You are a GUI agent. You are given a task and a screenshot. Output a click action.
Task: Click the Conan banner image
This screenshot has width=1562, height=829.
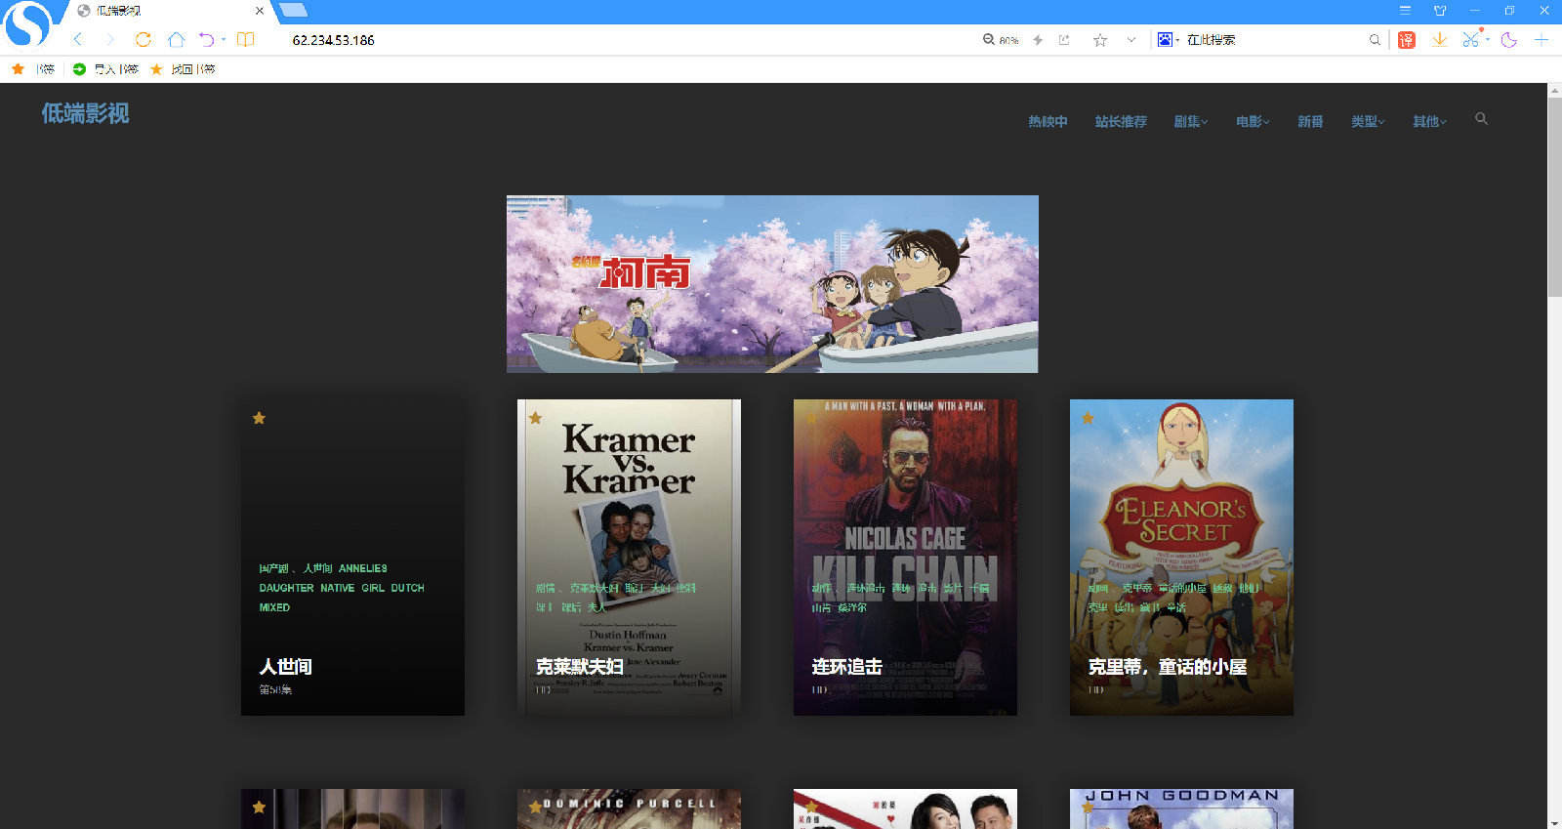point(771,283)
